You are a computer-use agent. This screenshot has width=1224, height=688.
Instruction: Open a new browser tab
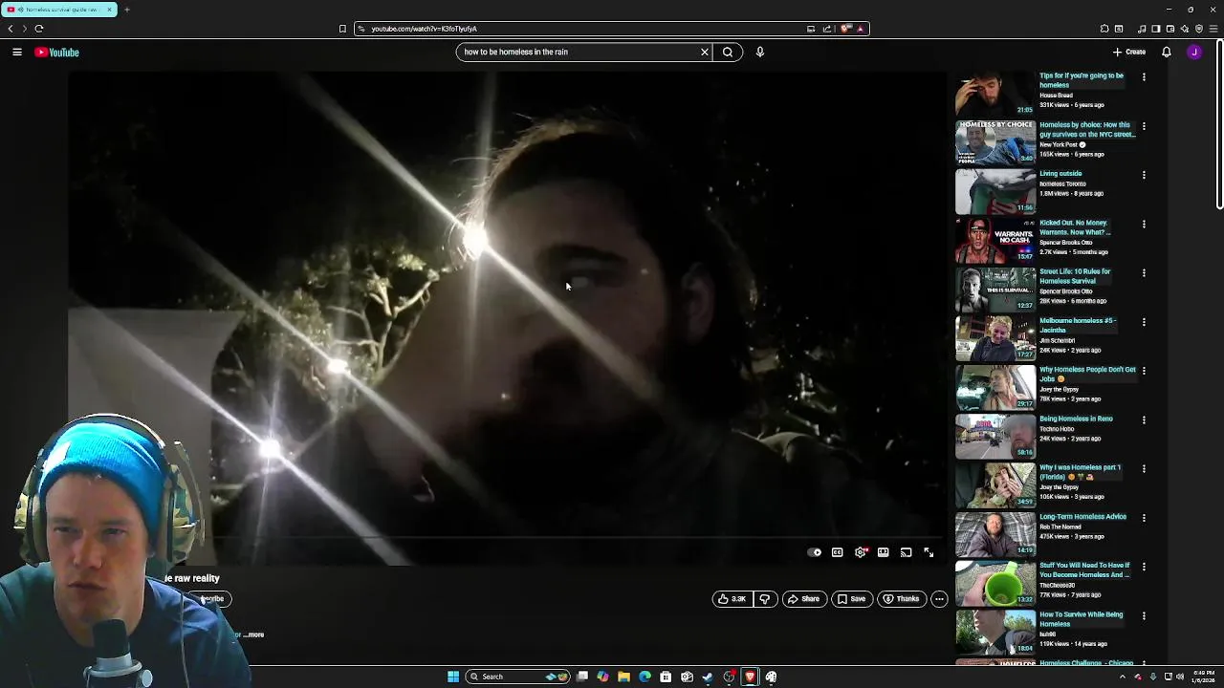tap(126, 10)
